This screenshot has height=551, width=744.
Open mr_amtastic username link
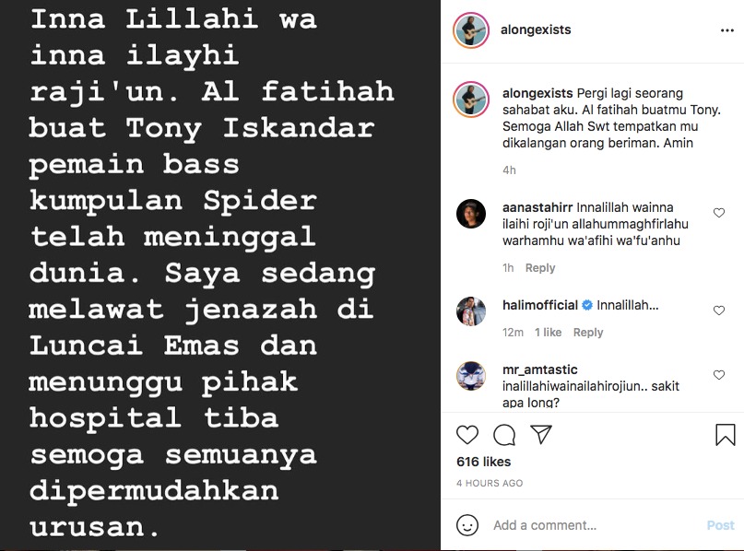pyautogui.click(x=540, y=369)
